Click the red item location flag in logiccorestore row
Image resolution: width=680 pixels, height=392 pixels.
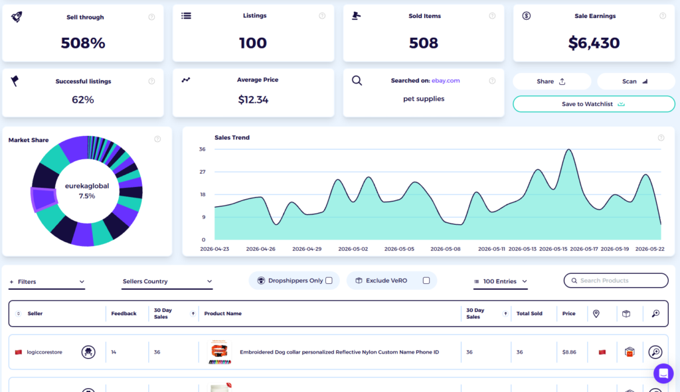602,352
